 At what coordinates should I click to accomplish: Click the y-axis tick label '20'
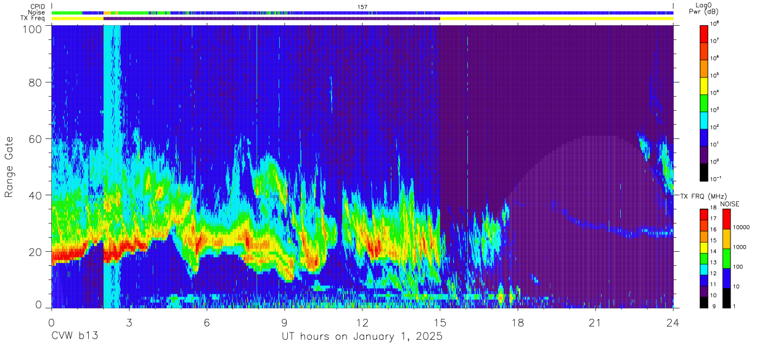click(35, 252)
